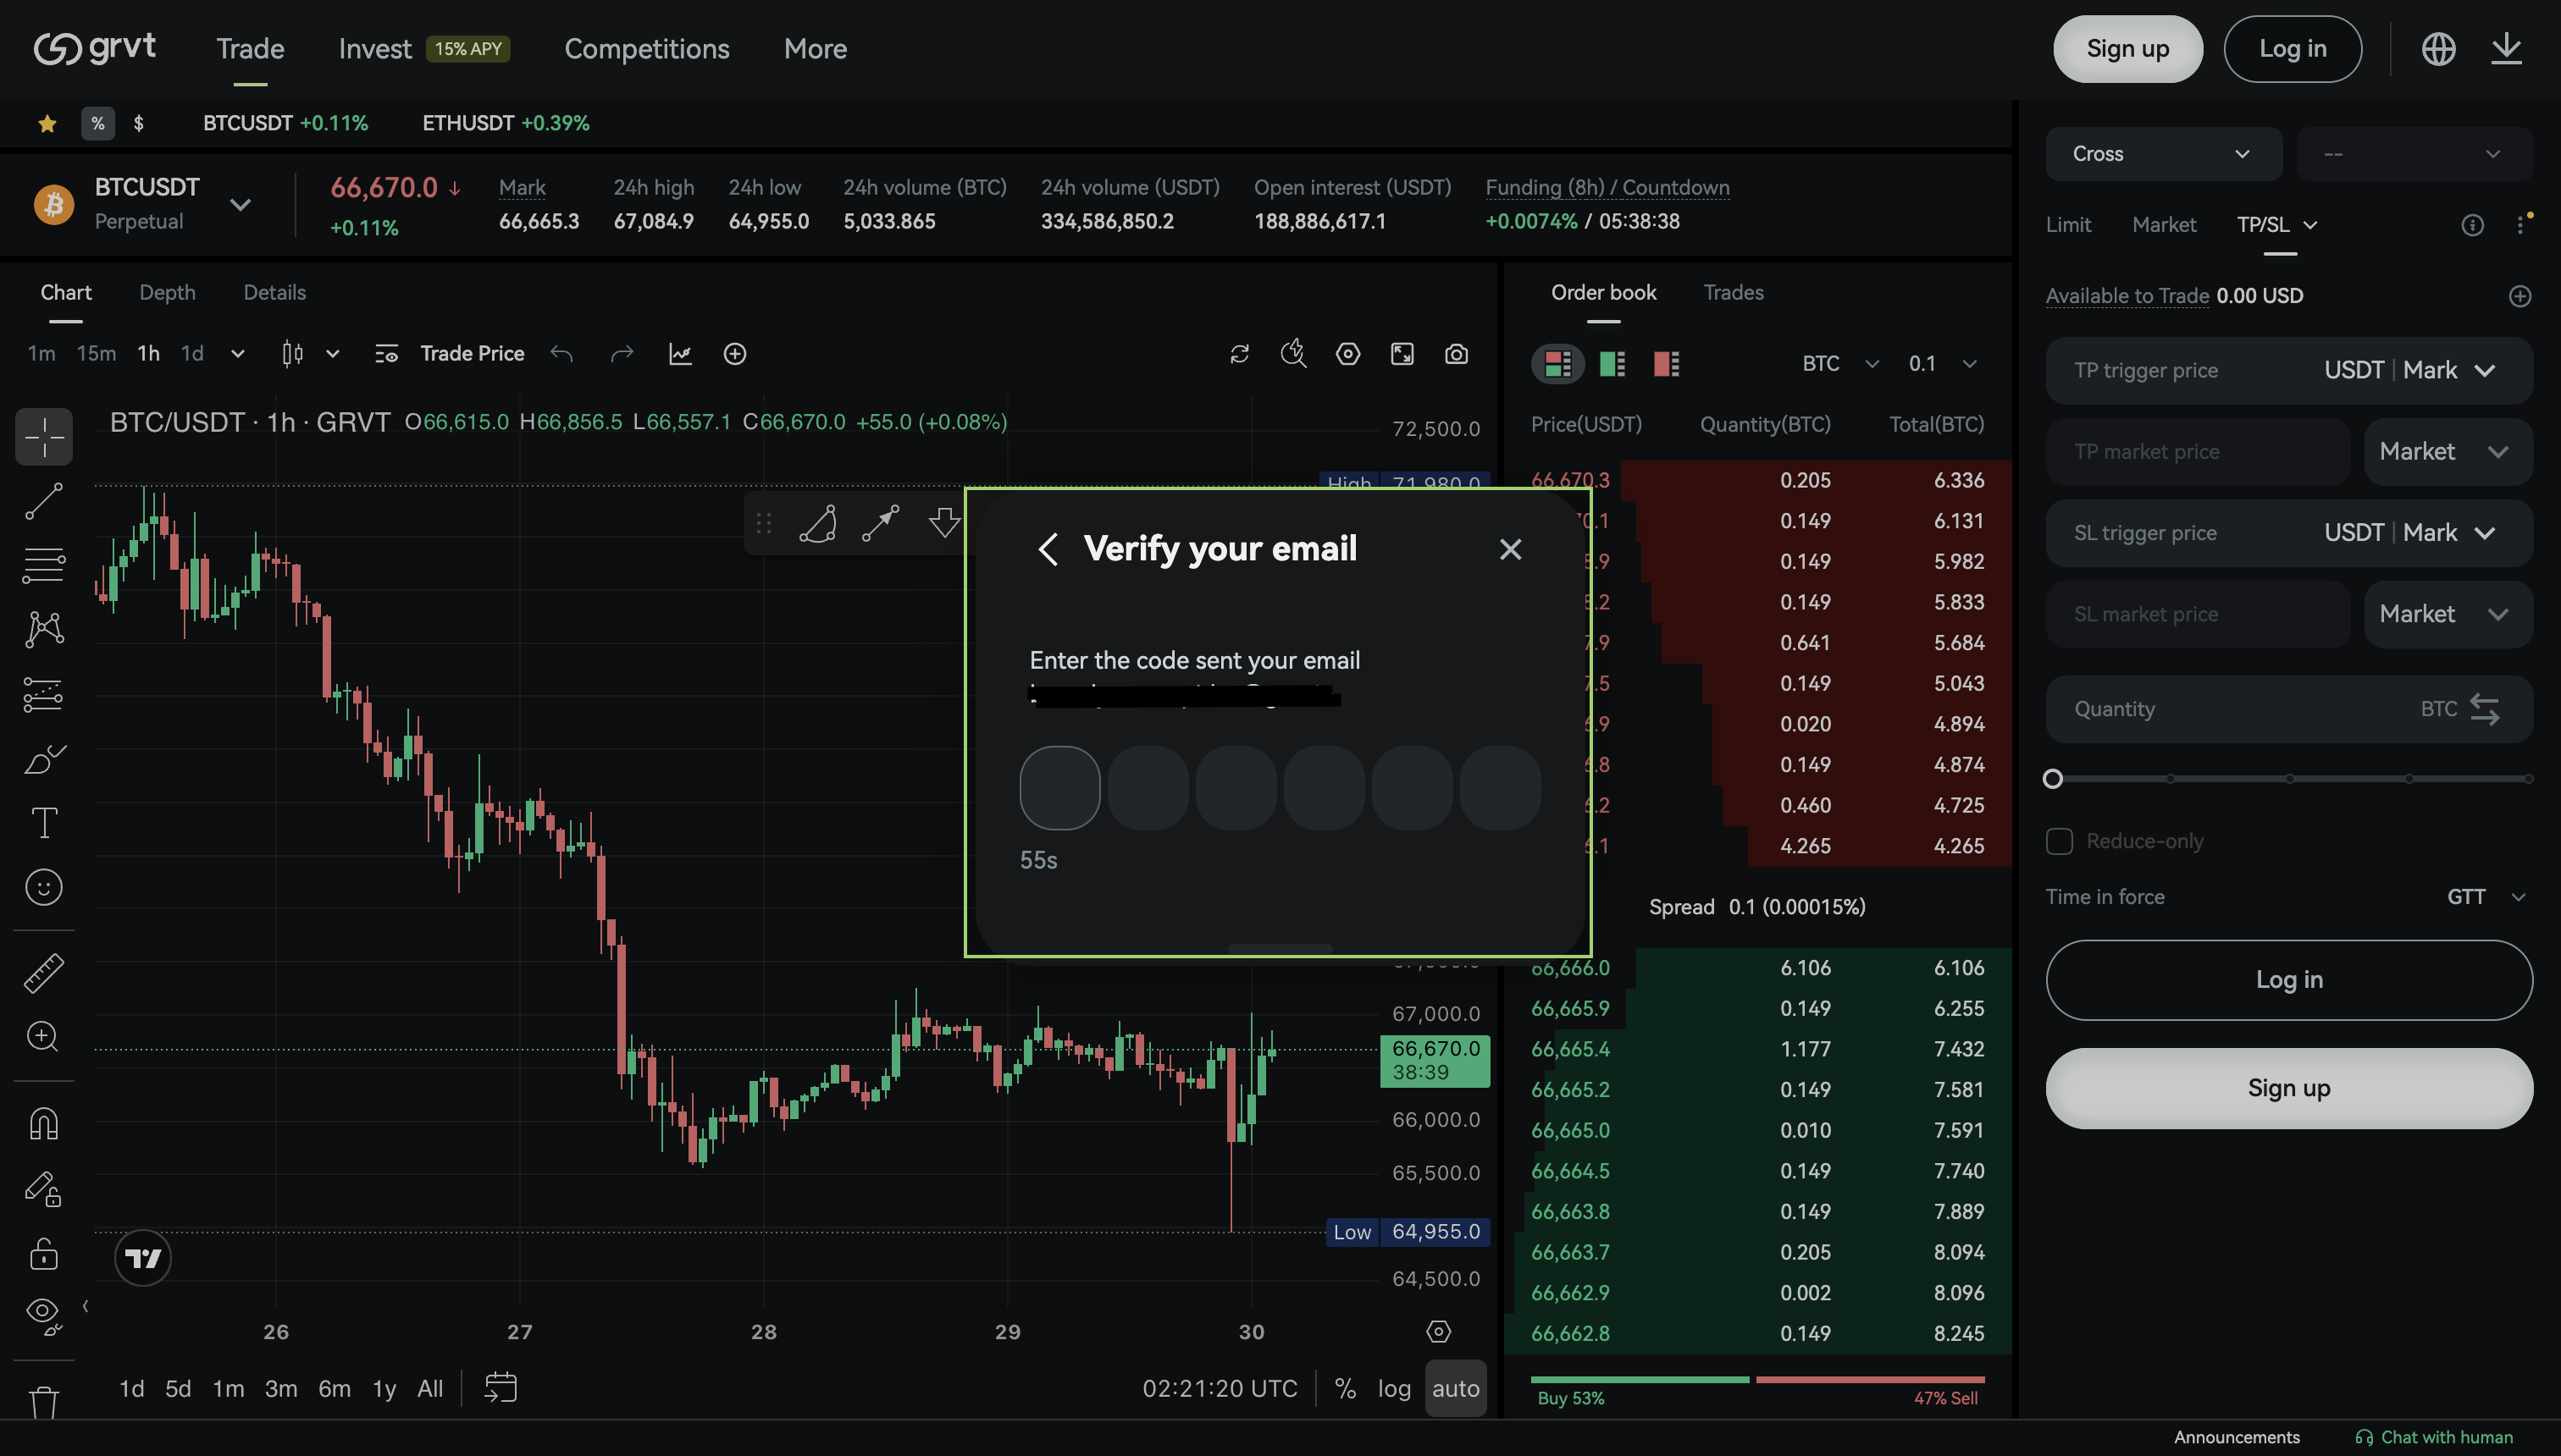Screen dimensions: 2561x1456
Task: Click the Quantity input field
Action: (x=2289, y=709)
